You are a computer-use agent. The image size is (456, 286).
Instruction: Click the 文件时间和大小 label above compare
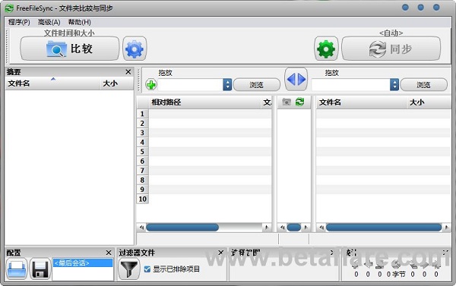point(69,33)
